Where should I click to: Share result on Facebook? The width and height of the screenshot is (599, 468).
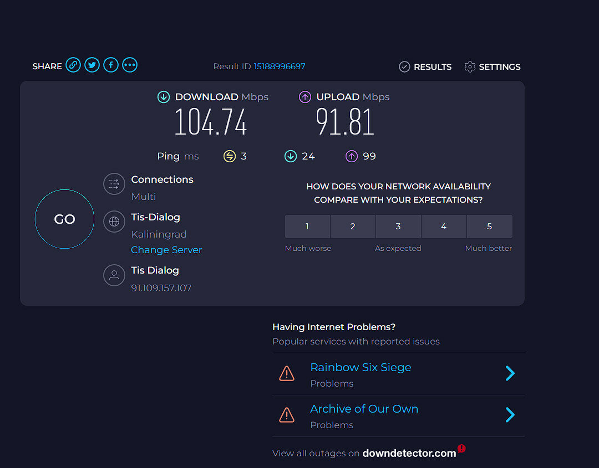coord(111,65)
